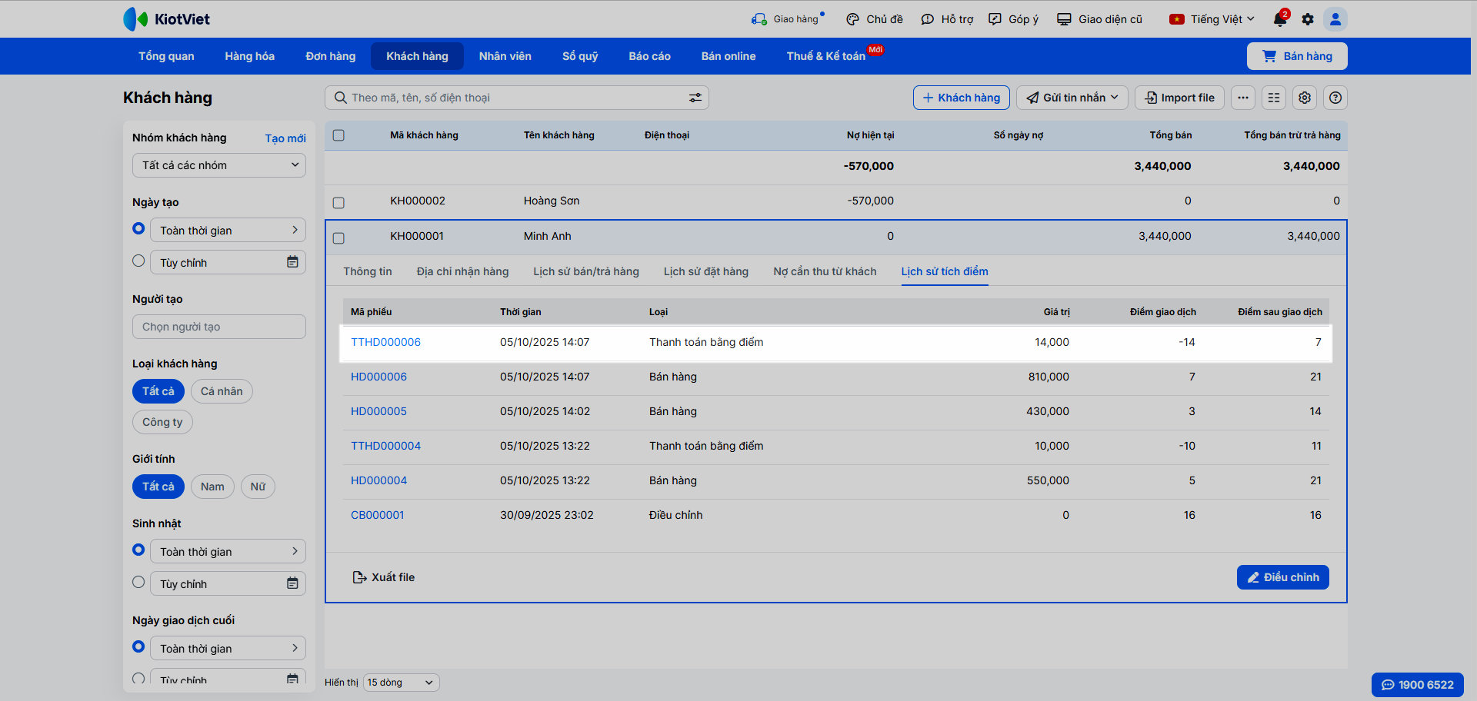Viewport: 1477px width, 701px height.
Task: Open the help question mark icon
Action: pos(1335,98)
